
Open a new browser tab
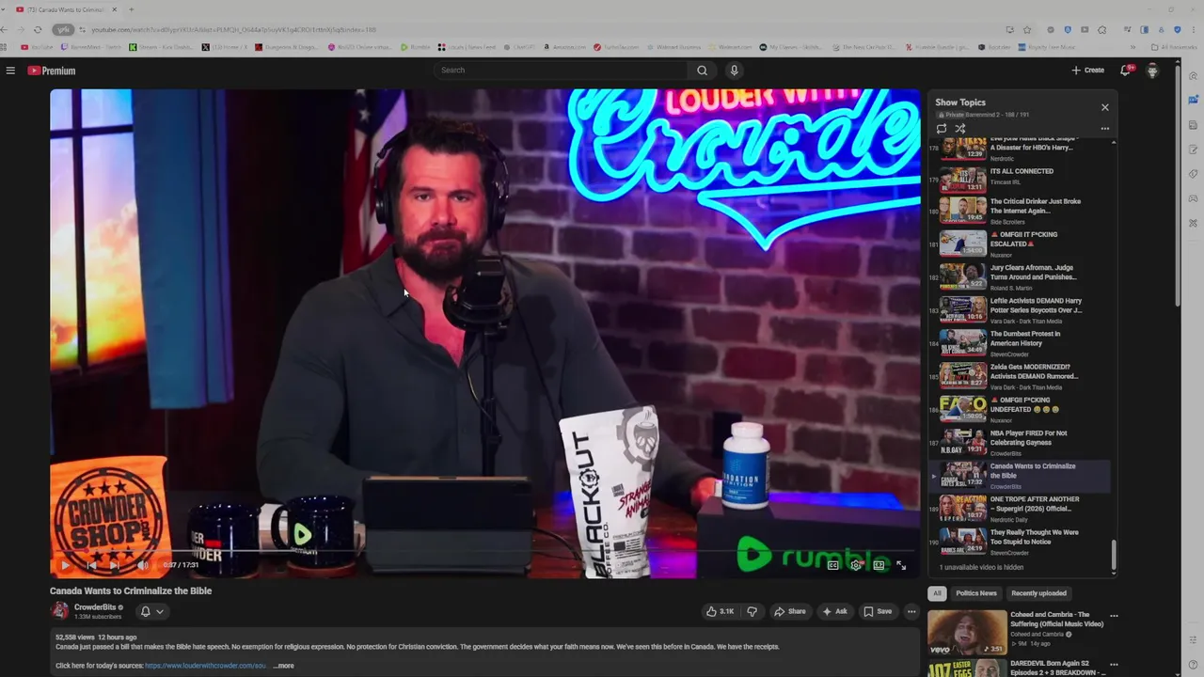tap(131, 9)
